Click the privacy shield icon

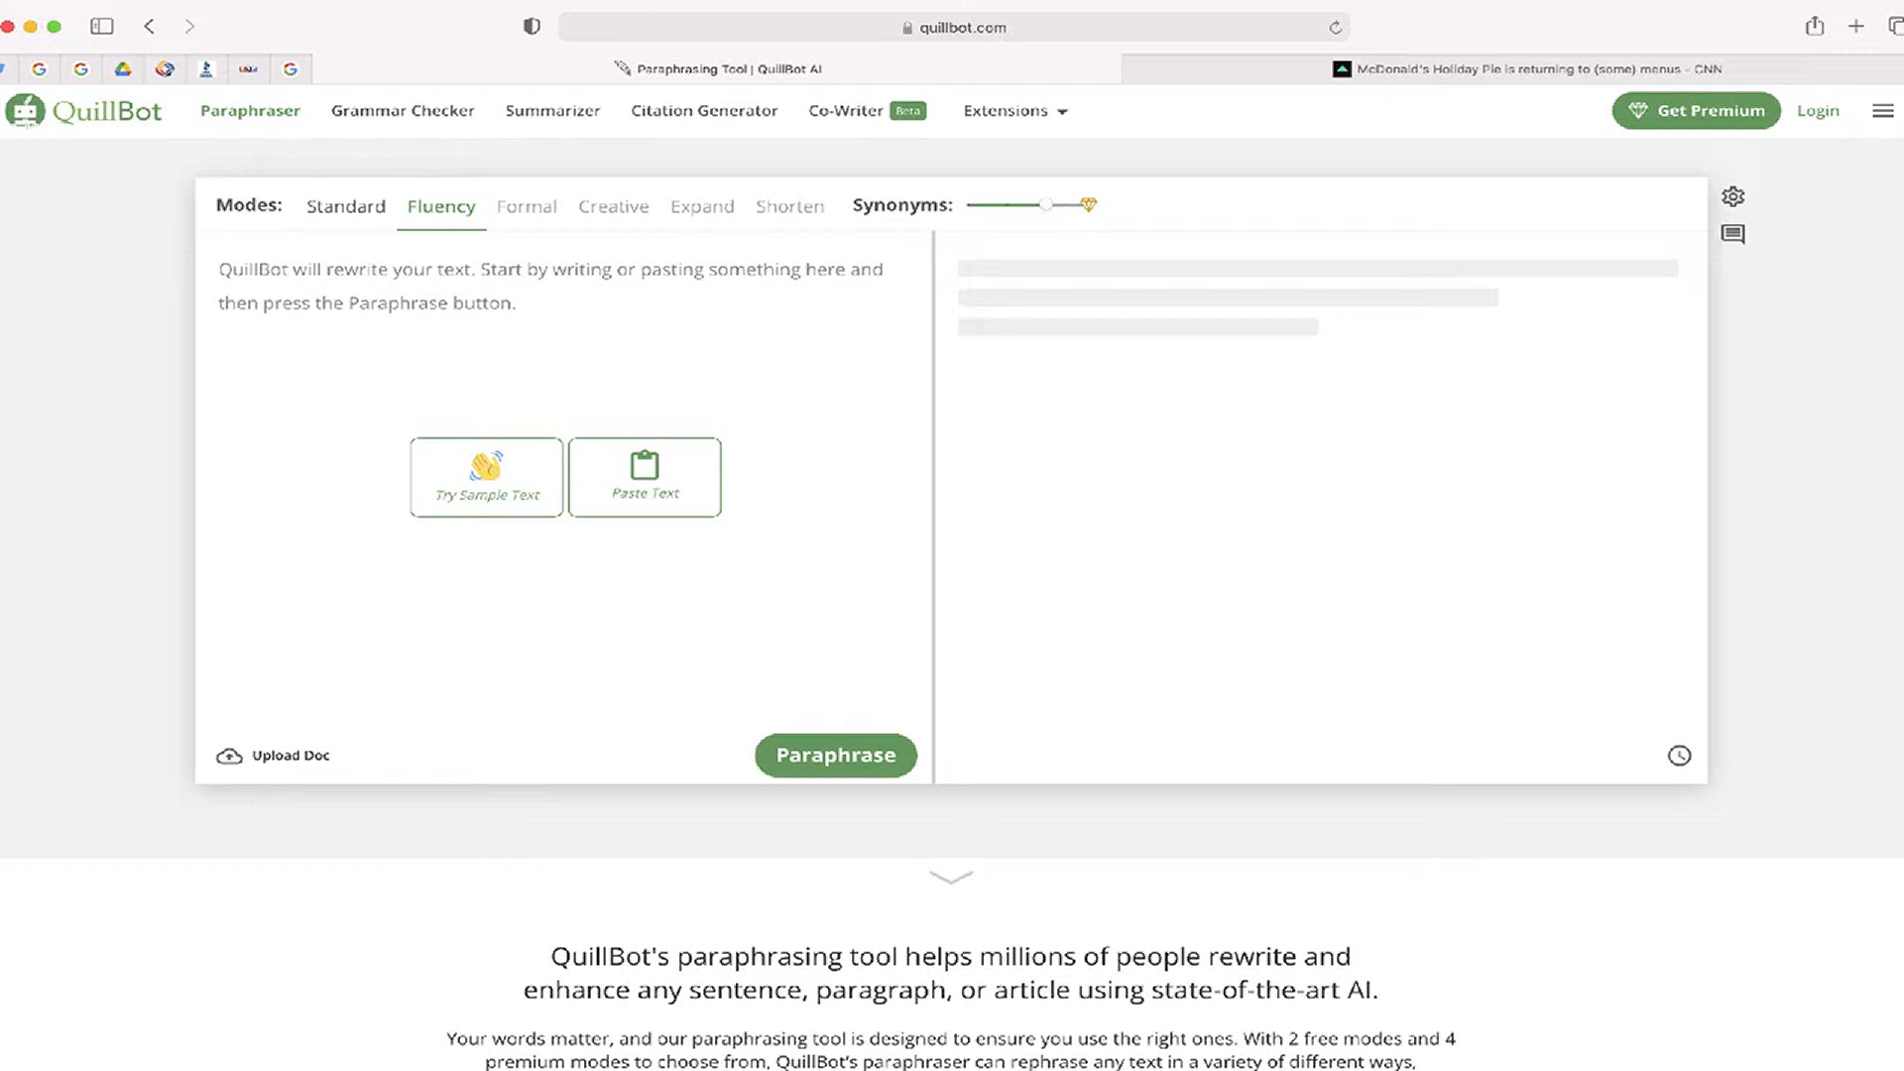coord(532,27)
